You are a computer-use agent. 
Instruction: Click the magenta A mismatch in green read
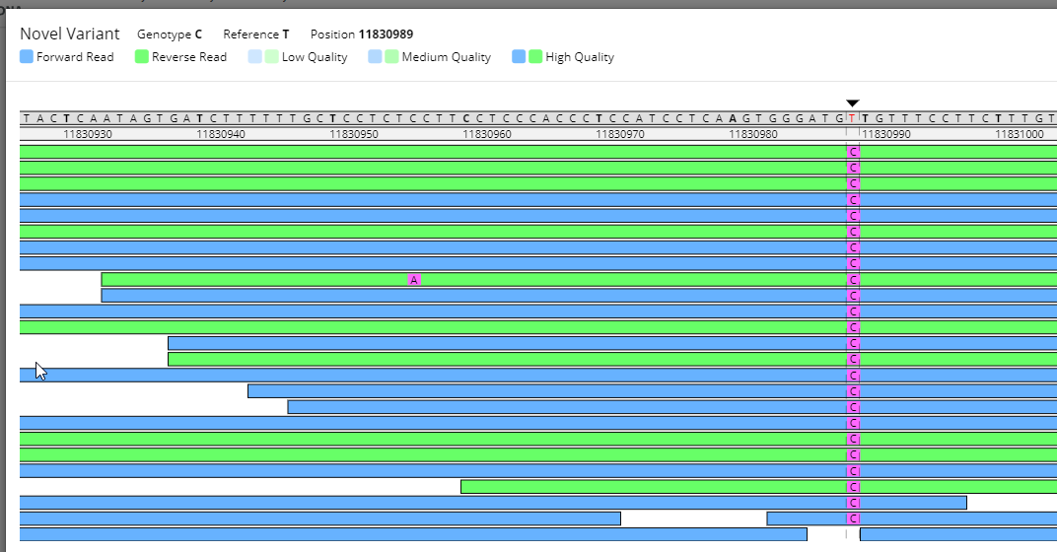[x=414, y=280]
